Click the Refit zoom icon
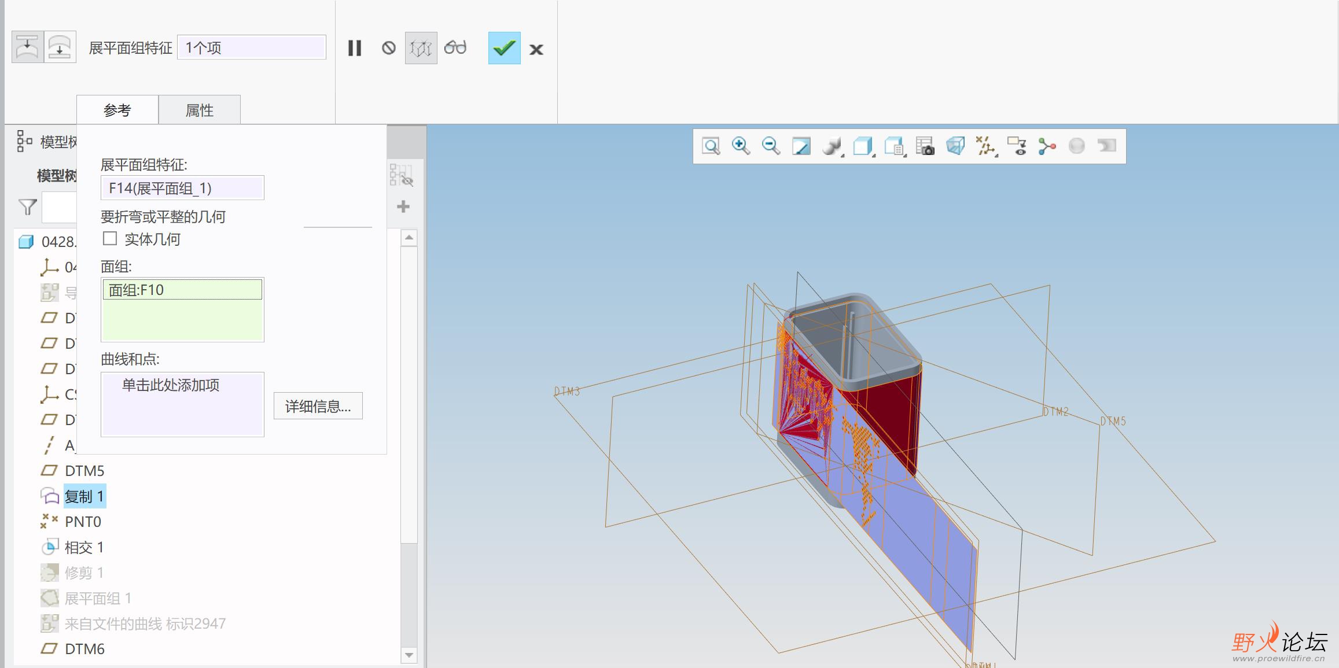This screenshot has height=668, width=1339. (x=711, y=146)
